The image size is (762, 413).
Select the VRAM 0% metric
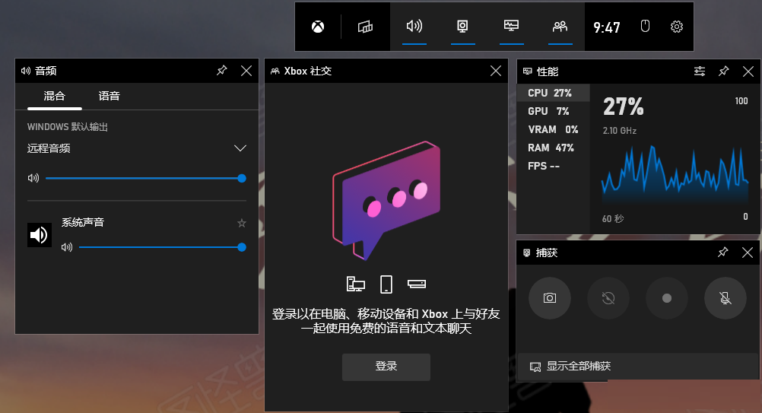[553, 130]
